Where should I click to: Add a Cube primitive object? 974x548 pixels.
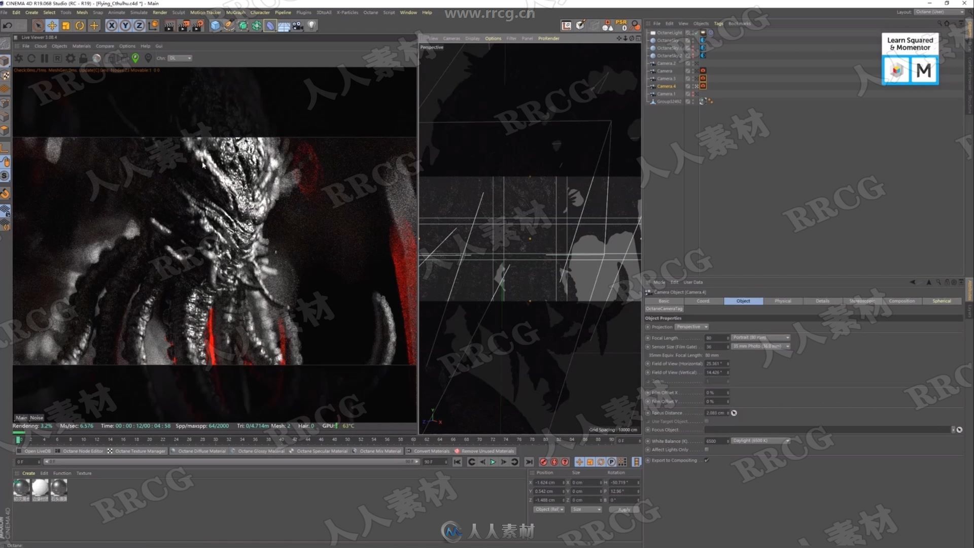pos(215,25)
